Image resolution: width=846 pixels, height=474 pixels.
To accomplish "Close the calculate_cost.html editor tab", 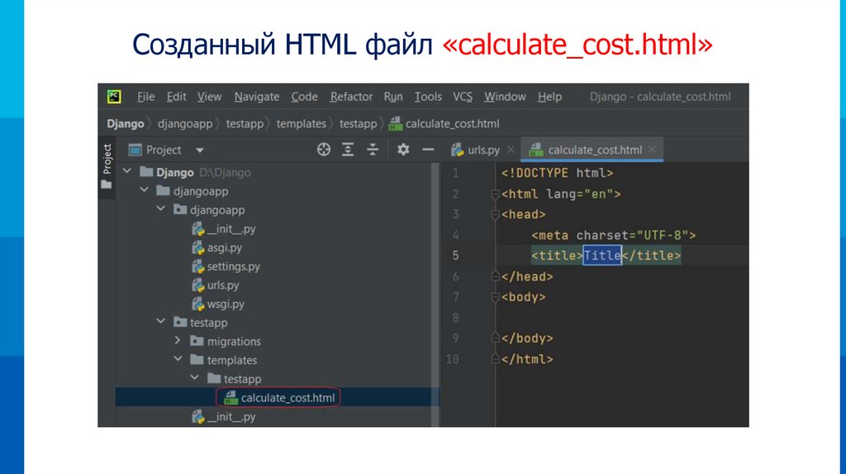I will pos(653,149).
